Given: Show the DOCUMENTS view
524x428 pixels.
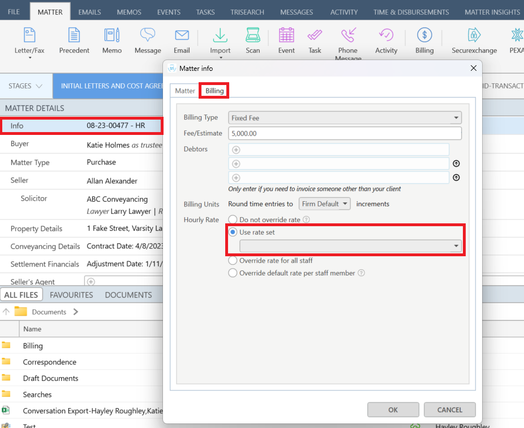Looking at the screenshot, I should point(128,295).
